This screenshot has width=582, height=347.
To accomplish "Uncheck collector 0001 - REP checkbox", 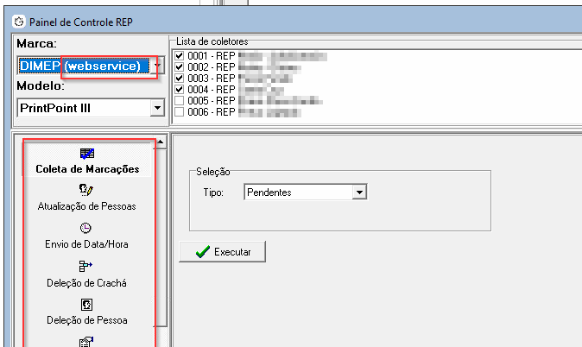I will click(180, 54).
